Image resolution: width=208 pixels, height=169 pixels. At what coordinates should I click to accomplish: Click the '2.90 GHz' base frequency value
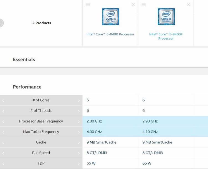(150, 121)
